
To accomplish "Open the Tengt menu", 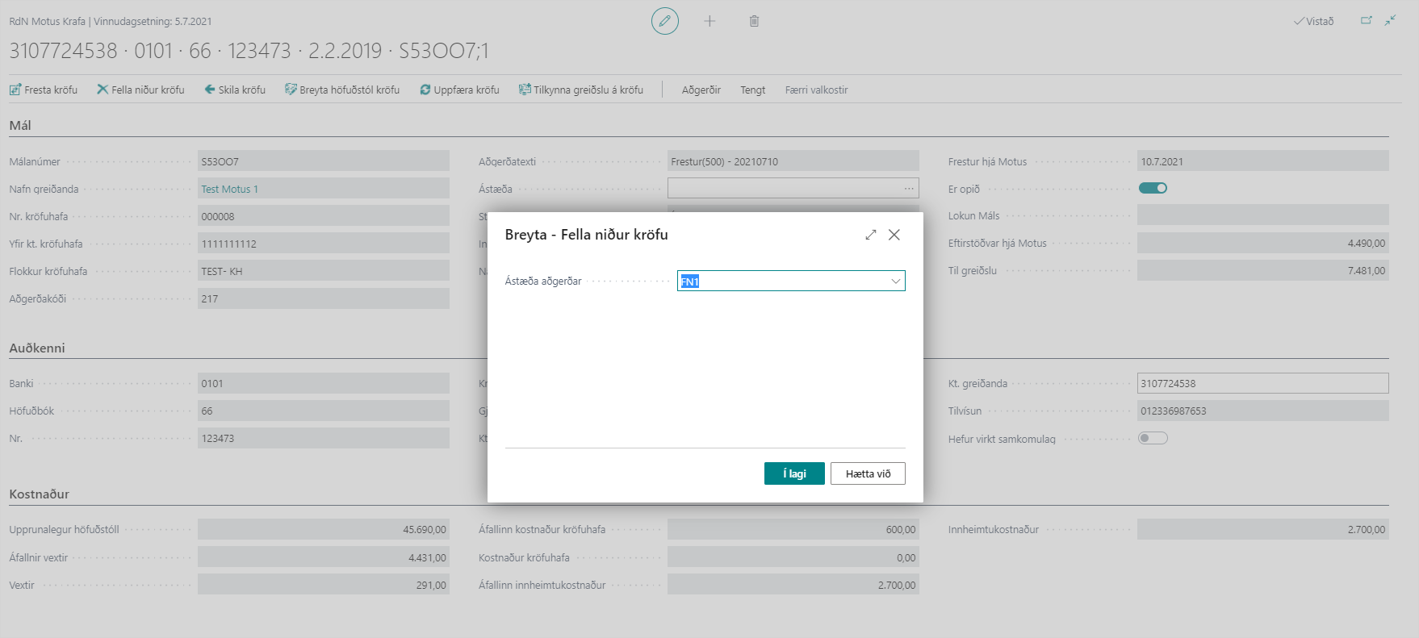I will [752, 90].
